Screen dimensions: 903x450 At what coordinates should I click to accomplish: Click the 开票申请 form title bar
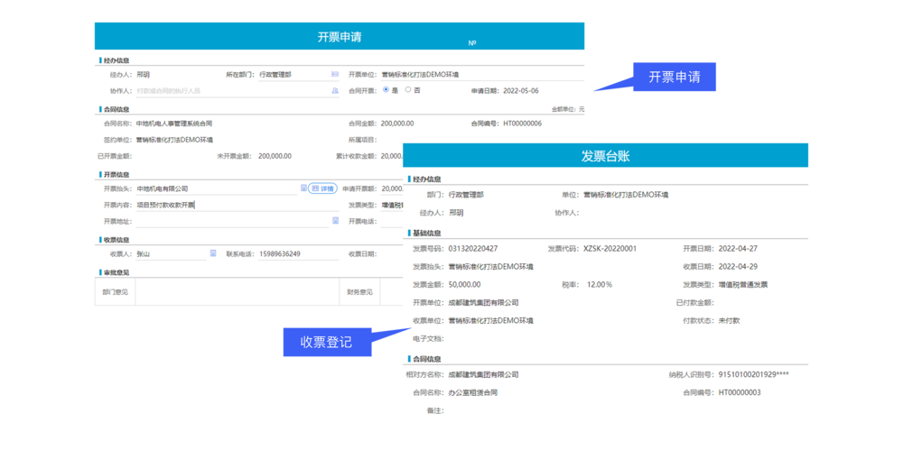tap(340, 36)
